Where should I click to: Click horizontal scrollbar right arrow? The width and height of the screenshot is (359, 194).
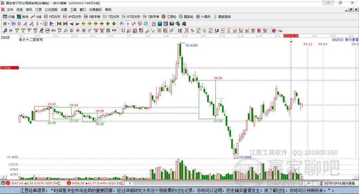[309, 183]
